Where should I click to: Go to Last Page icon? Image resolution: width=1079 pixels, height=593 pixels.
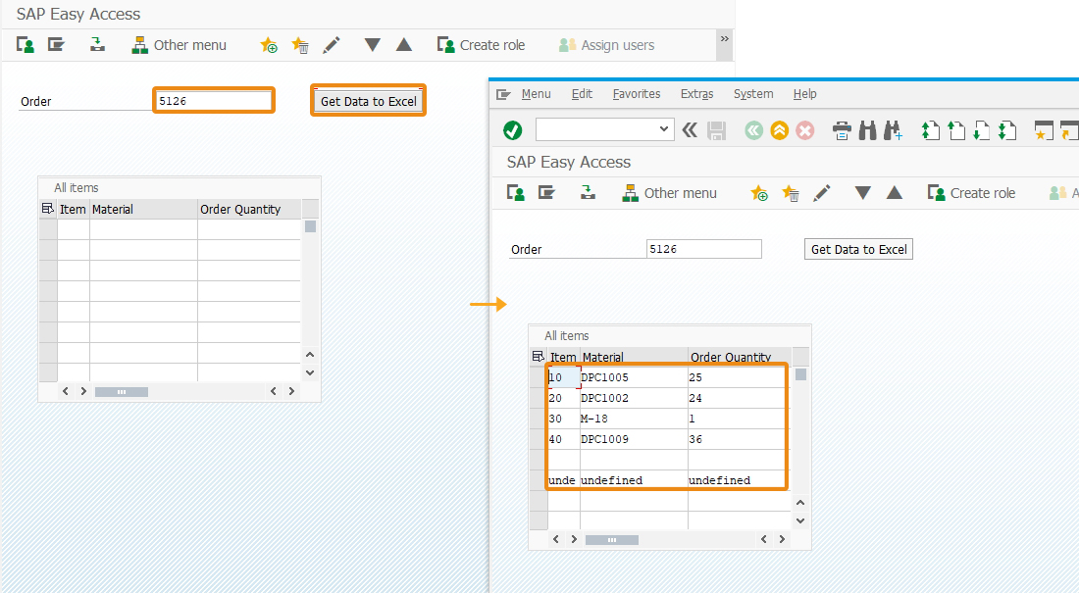1007,130
